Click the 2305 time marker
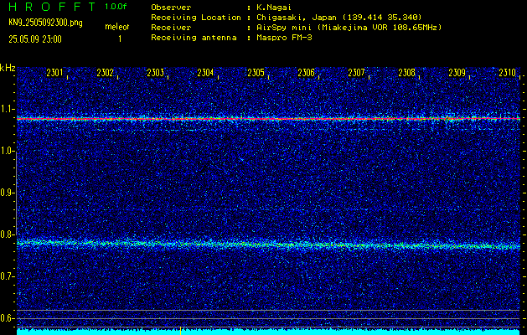527x335 pixels. 256,73
